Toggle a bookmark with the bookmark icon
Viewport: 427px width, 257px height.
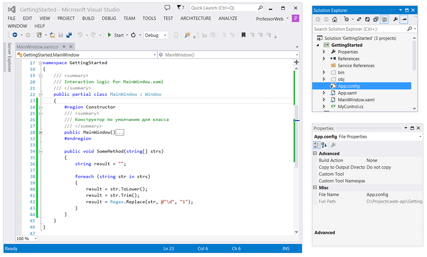244,35
